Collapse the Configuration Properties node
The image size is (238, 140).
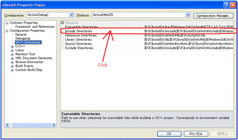7,31
